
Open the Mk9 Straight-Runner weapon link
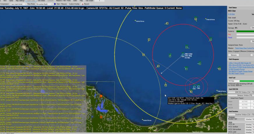[237, 69]
